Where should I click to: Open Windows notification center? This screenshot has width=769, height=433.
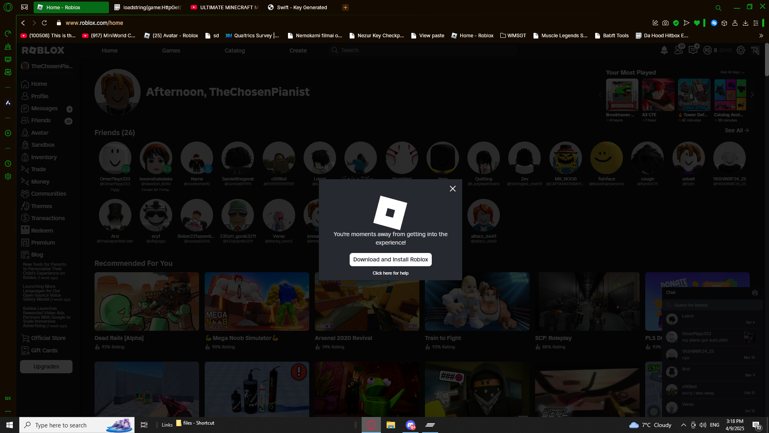point(757,425)
